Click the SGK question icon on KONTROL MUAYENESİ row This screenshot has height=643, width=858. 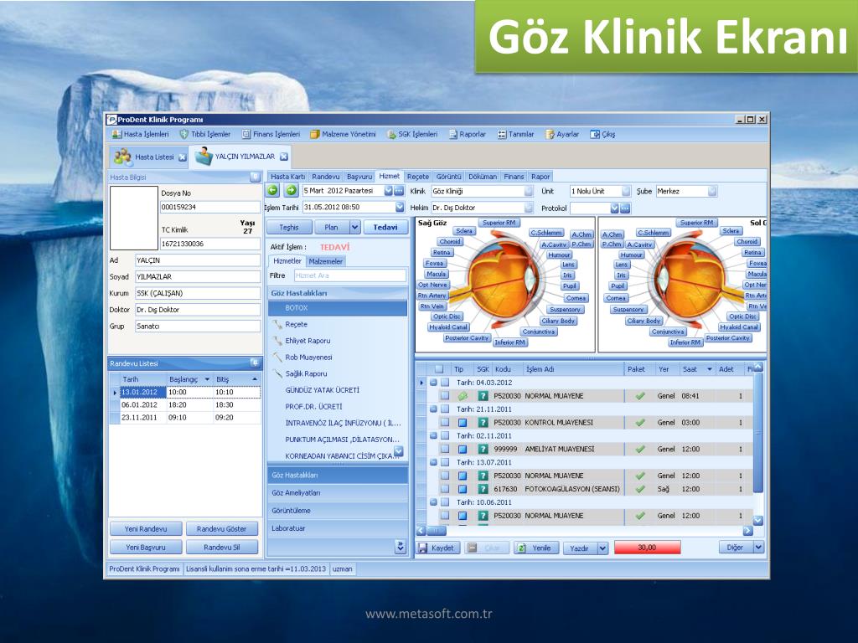[483, 422]
